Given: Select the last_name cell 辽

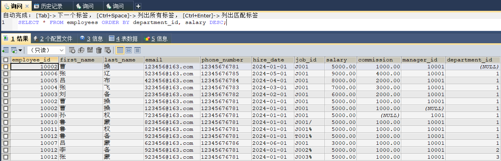Looking at the screenshot, I should [123, 74].
